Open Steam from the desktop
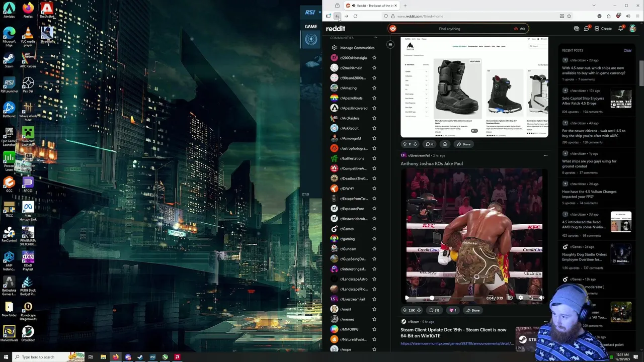 tap(9, 59)
